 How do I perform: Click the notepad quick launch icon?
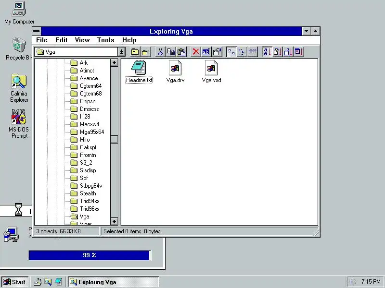tap(59, 282)
